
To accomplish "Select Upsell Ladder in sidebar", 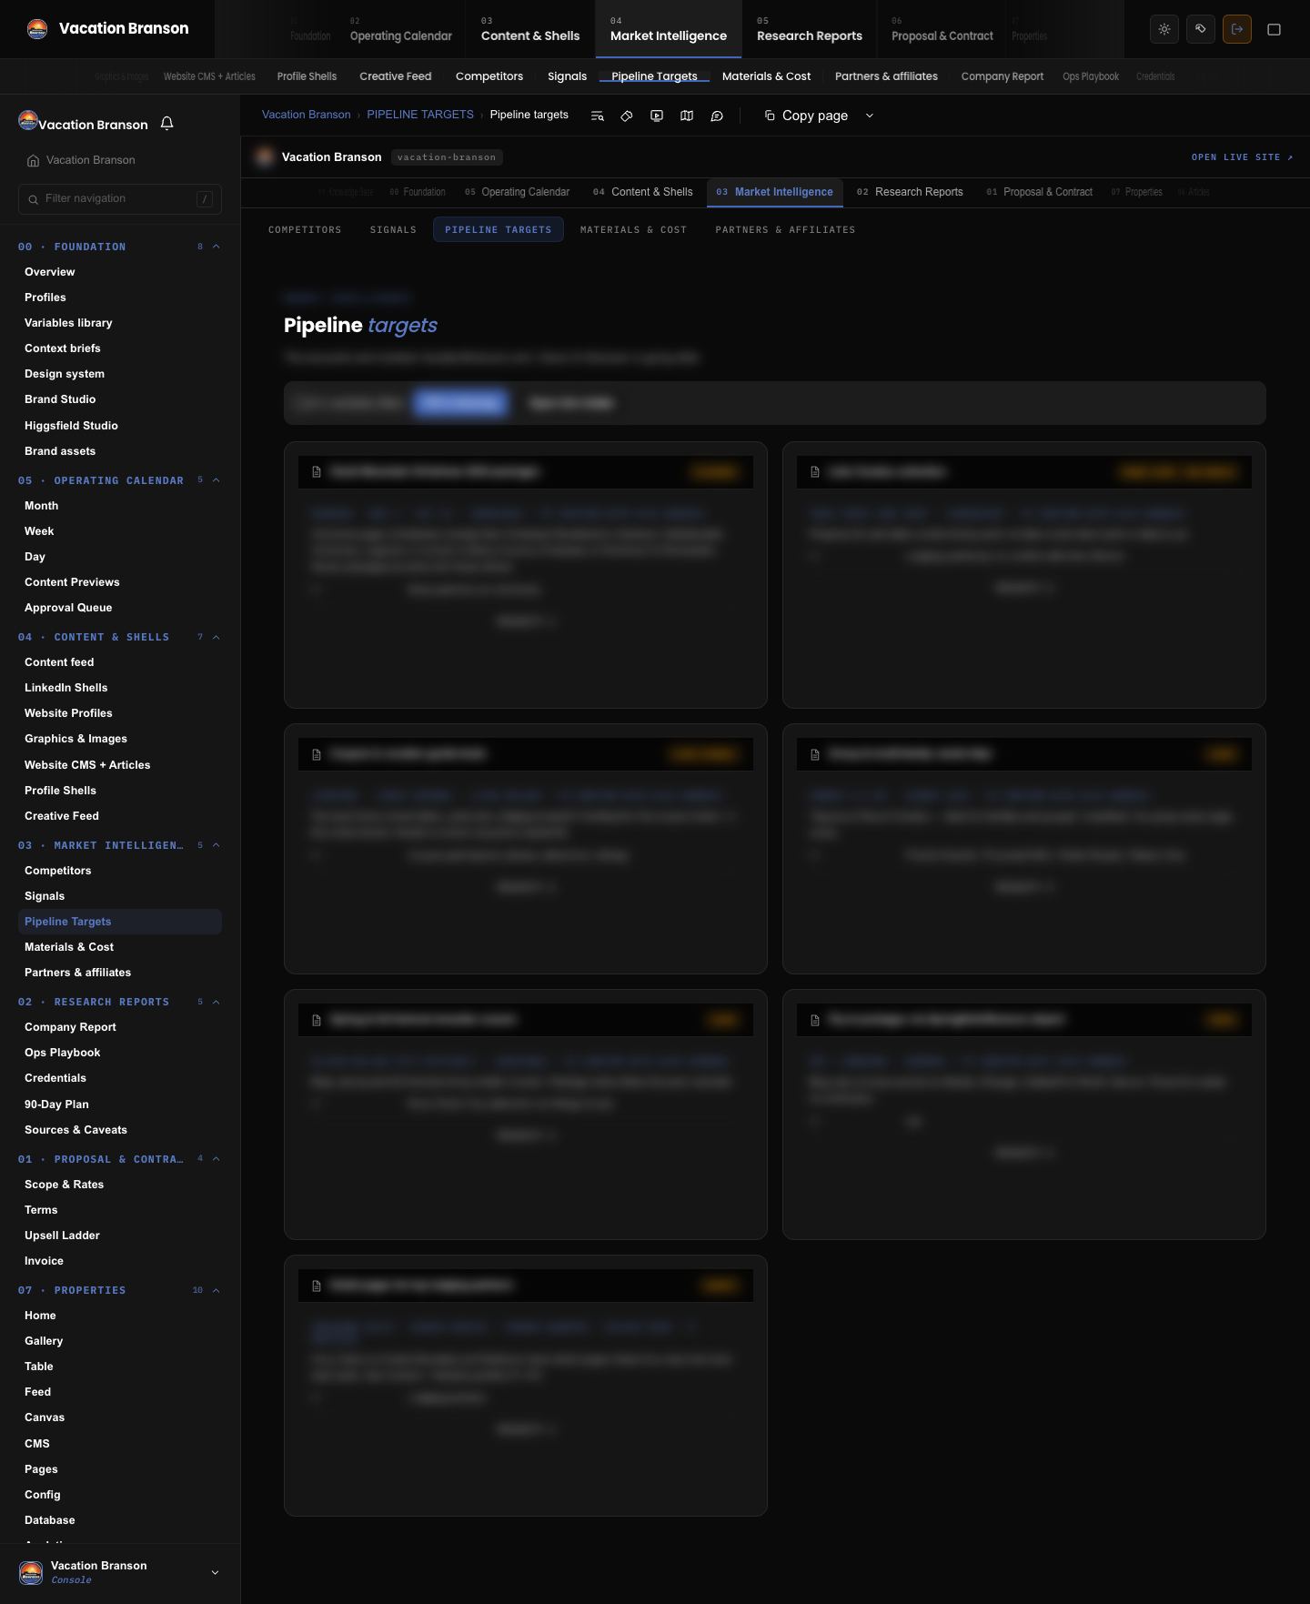I will [x=62, y=1236].
